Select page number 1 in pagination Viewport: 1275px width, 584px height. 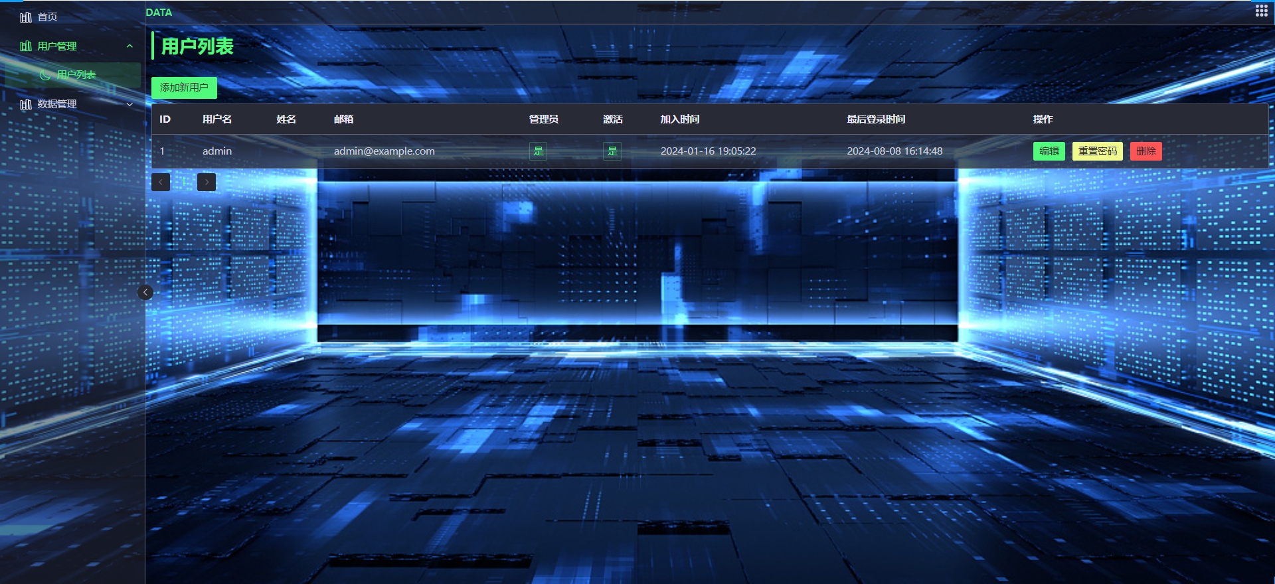click(x=184, y=182)
